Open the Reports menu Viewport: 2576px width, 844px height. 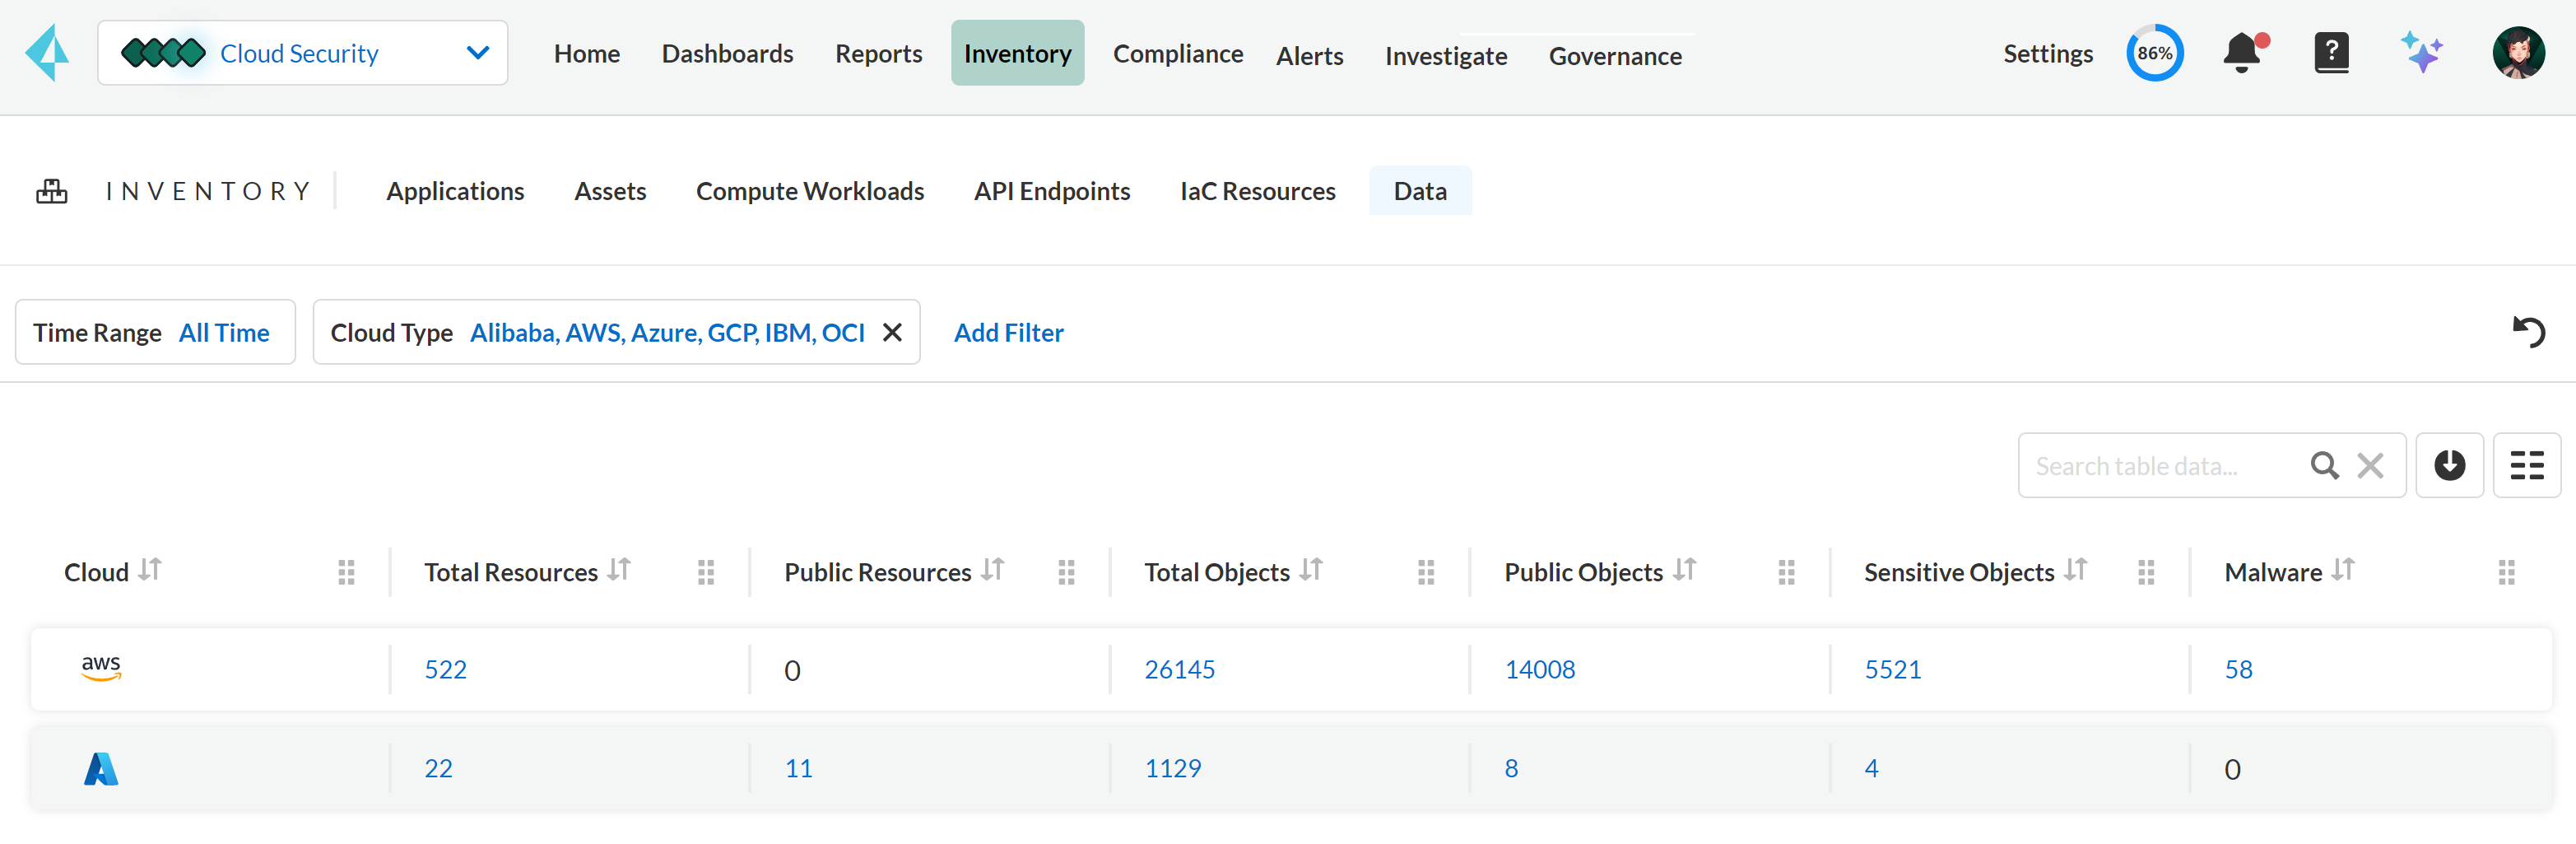878,53
